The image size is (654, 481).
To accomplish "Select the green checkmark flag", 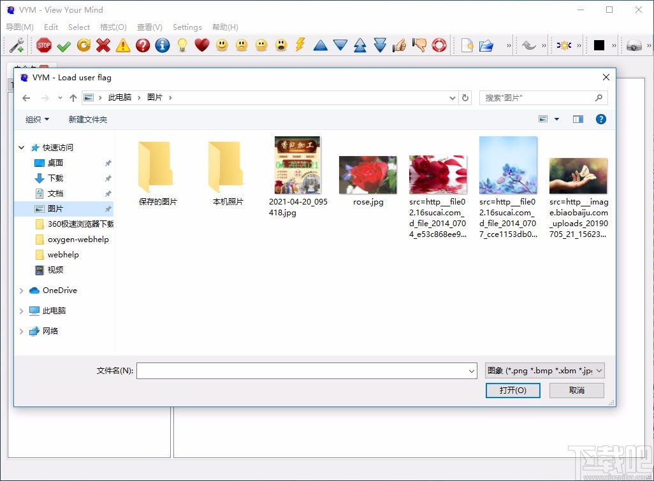I will (64, 45).
